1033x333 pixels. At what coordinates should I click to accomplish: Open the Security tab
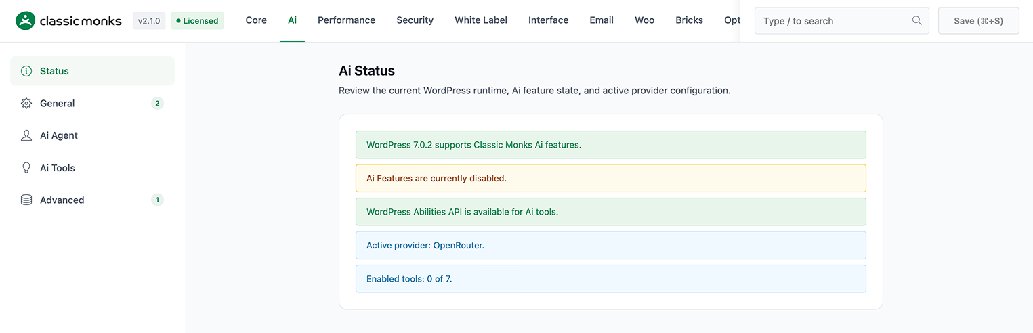click(415, 20)
